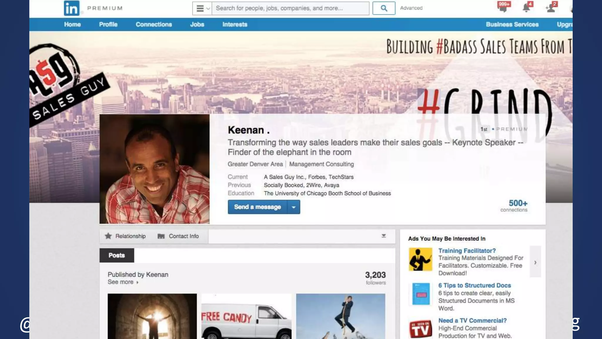Click the TV Commercial ad logo
The height and width of the screenshot is (339, 602).
point(420,329)
